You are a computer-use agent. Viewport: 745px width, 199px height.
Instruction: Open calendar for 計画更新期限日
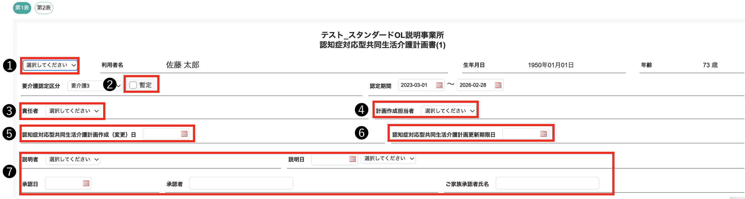tap(543, 134)
